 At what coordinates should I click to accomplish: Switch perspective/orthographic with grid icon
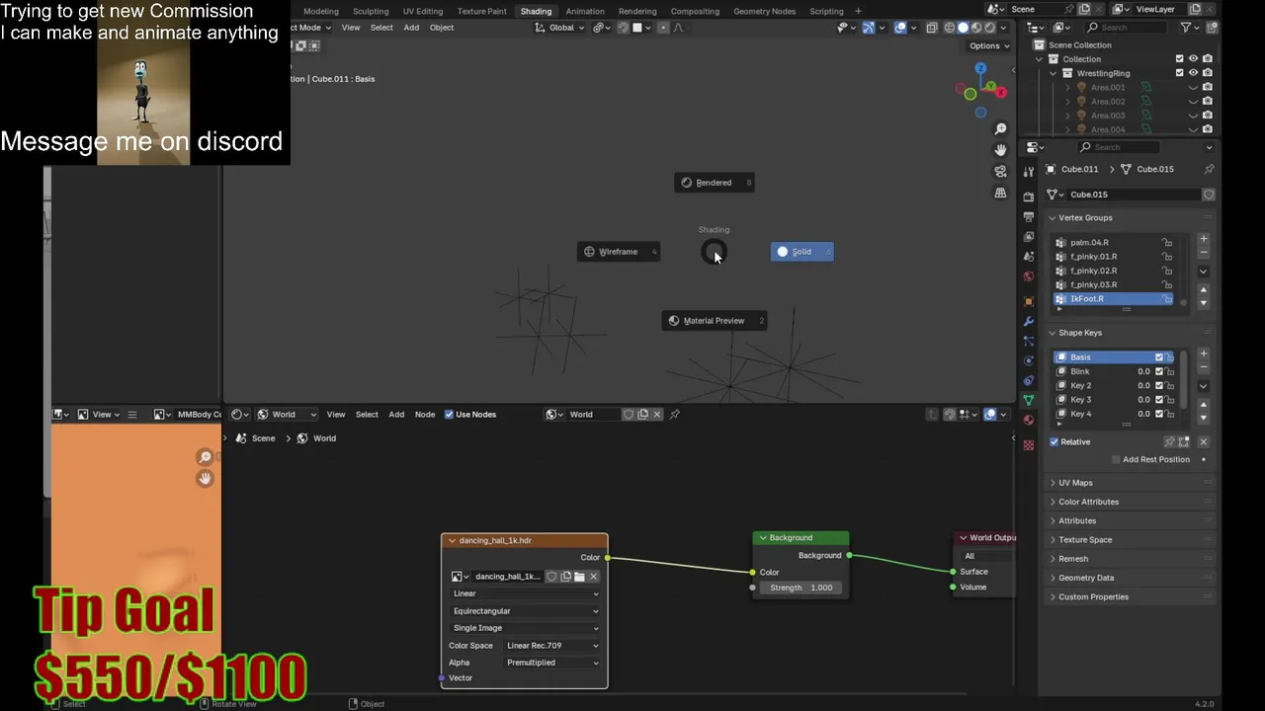tap(1000, 194)
